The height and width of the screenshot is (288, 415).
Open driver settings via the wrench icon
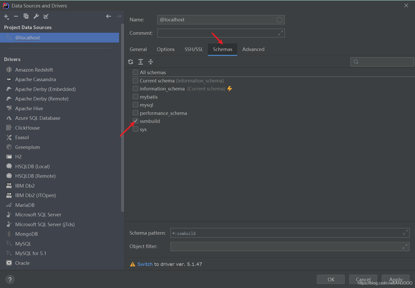[36, 16]
